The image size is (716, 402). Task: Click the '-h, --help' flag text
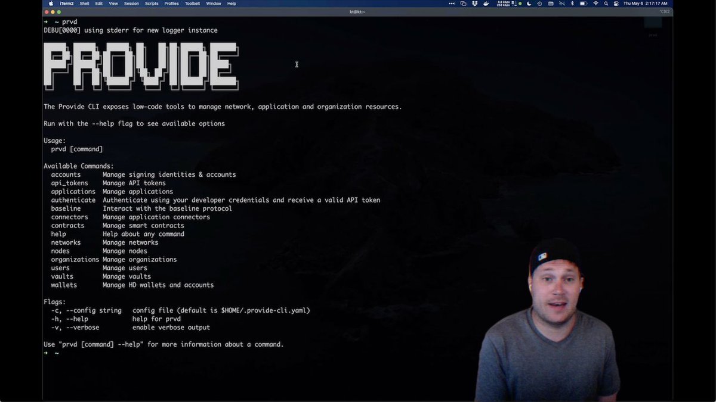click(69, 319)
